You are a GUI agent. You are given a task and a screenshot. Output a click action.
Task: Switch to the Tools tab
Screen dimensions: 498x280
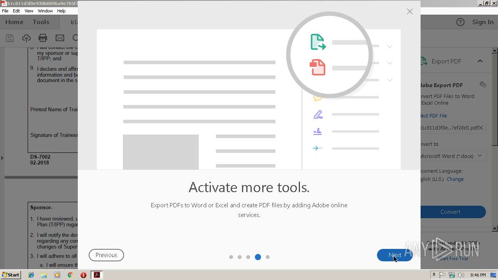(41, 22)
